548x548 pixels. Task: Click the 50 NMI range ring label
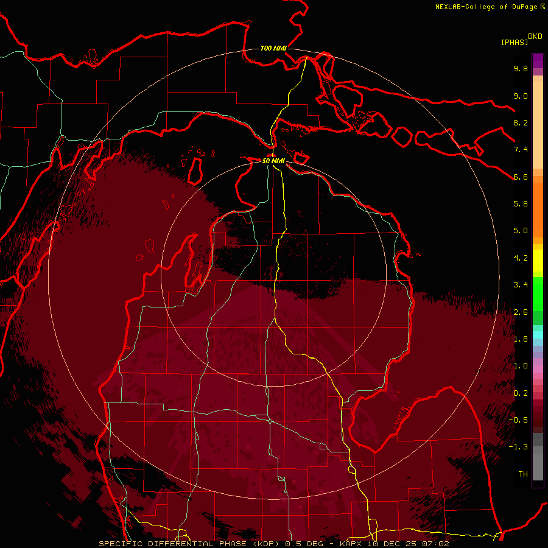(273, 161)
